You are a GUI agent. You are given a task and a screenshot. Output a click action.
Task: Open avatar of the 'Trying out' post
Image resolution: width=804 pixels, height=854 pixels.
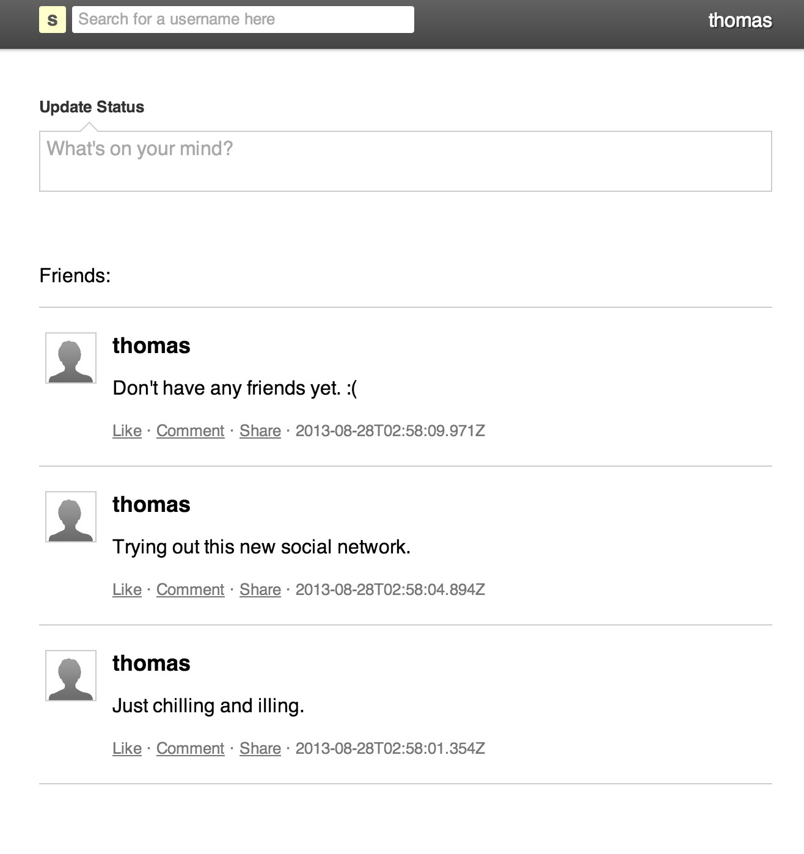tap(71, 517)
